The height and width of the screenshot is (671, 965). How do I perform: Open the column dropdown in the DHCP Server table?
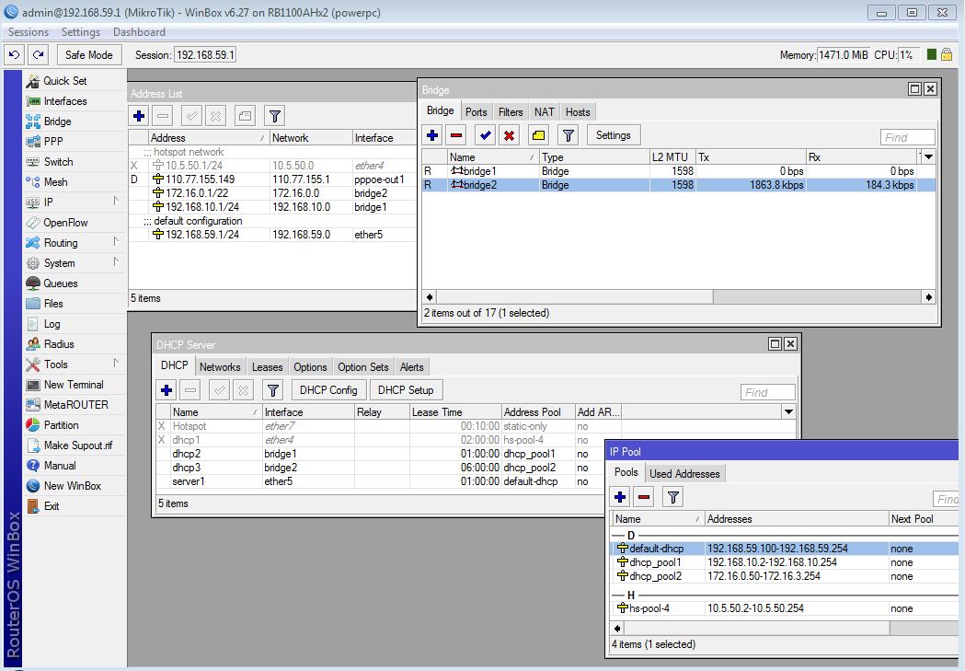(x=788, y=411)
